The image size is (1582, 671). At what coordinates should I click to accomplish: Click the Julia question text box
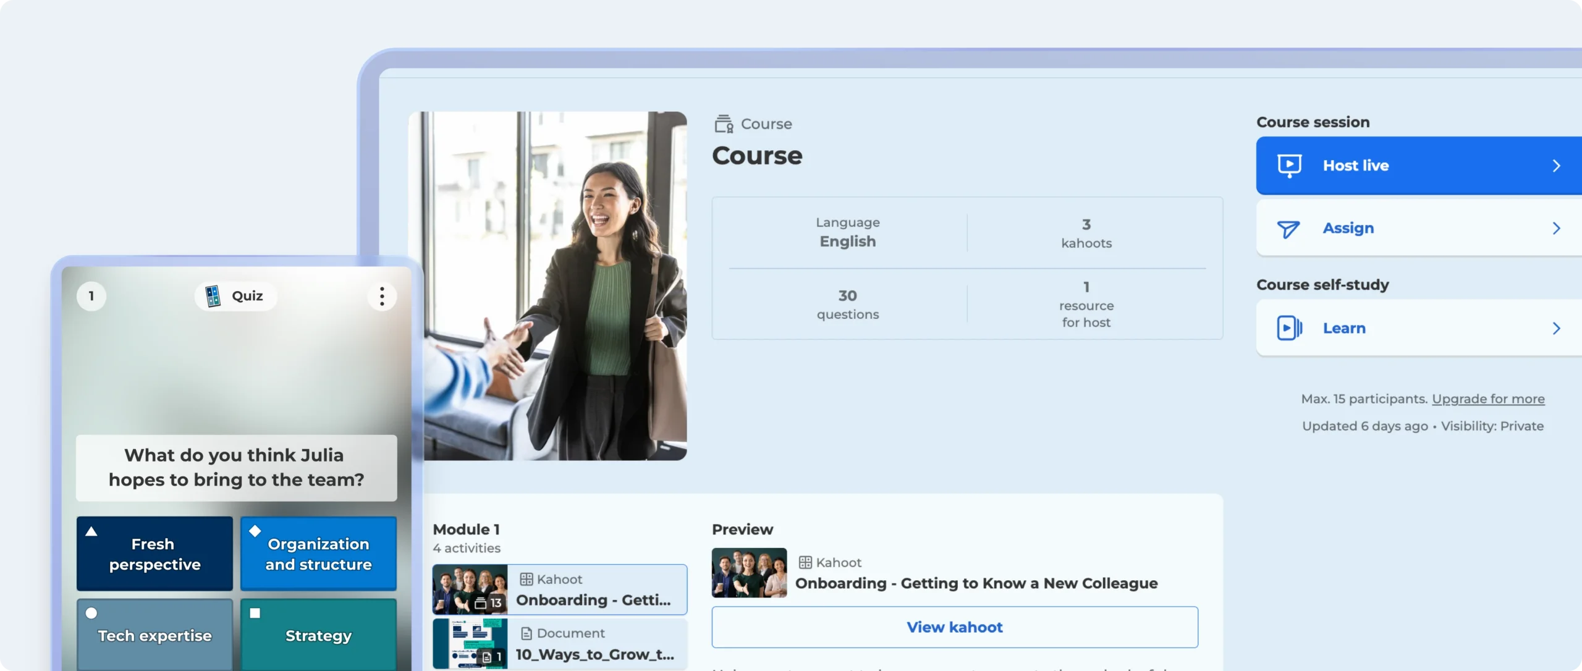point(236,468)
